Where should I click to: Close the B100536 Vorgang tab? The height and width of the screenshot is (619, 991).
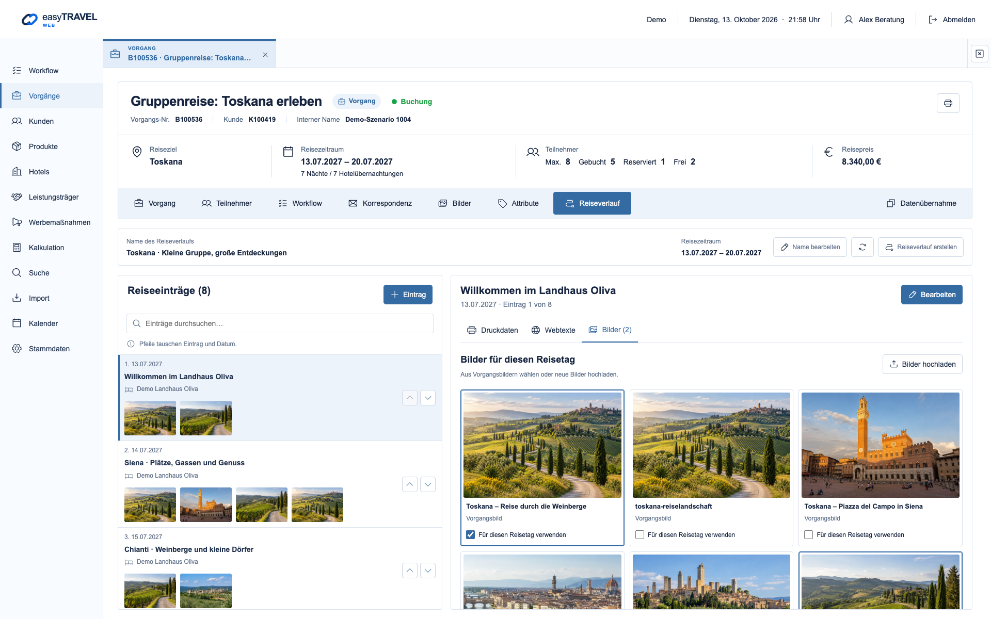click(265, 55)
